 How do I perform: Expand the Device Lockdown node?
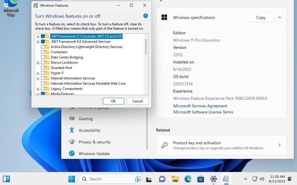pos(38,63)
